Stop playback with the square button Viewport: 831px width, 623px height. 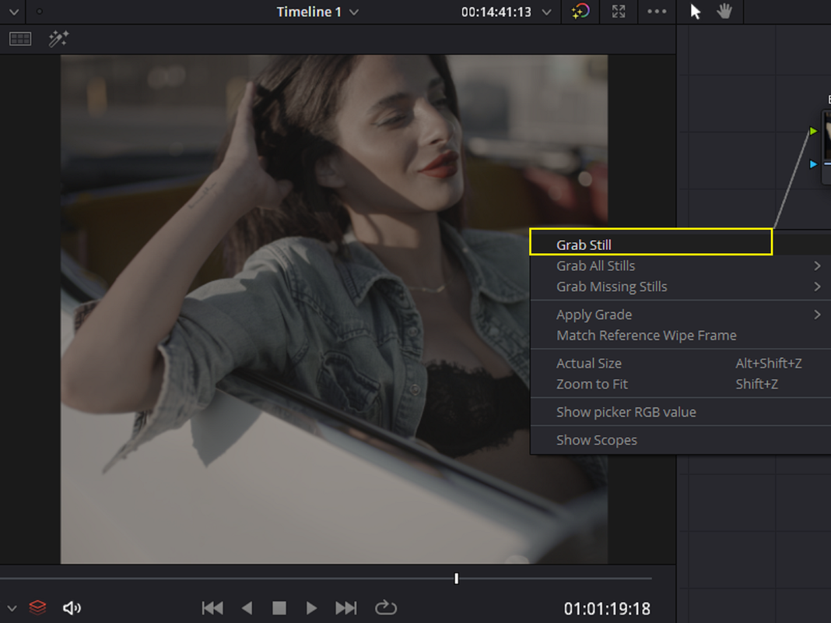tap(279, 607)
